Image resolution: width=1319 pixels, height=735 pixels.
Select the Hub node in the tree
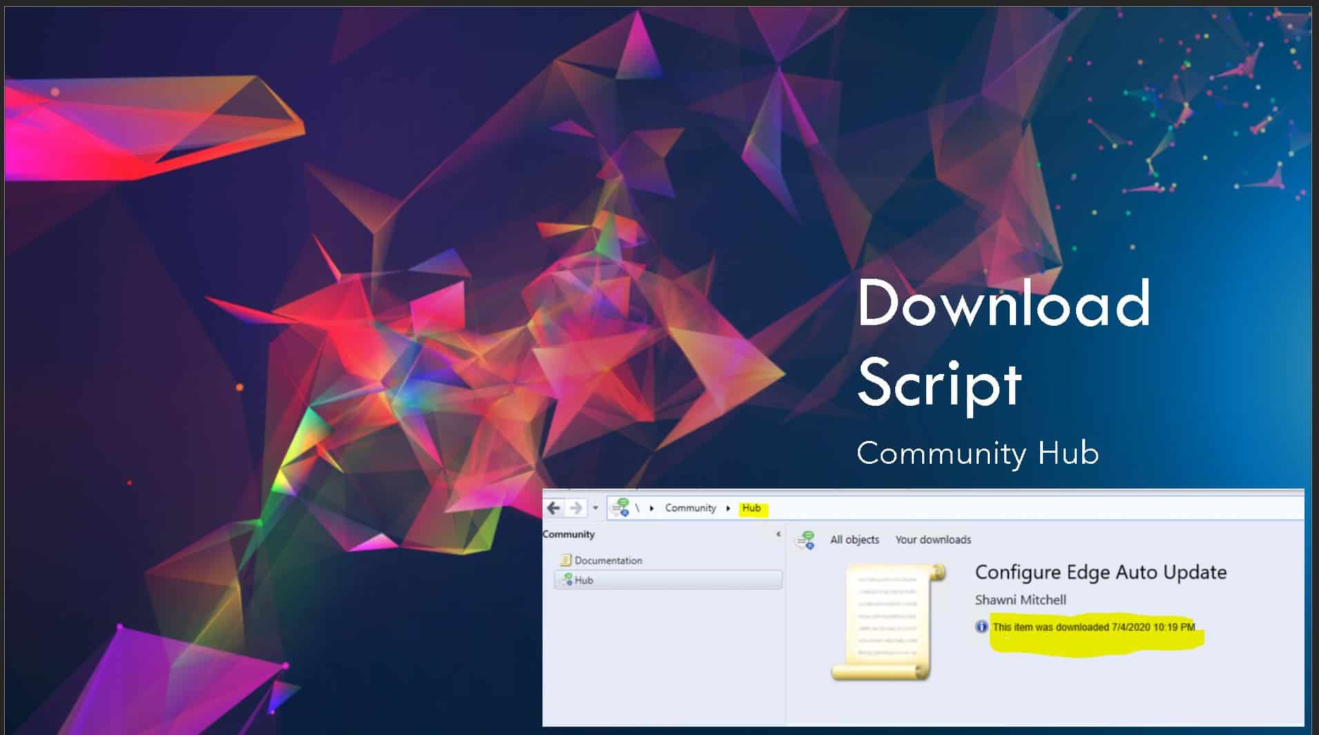(583, 580)
